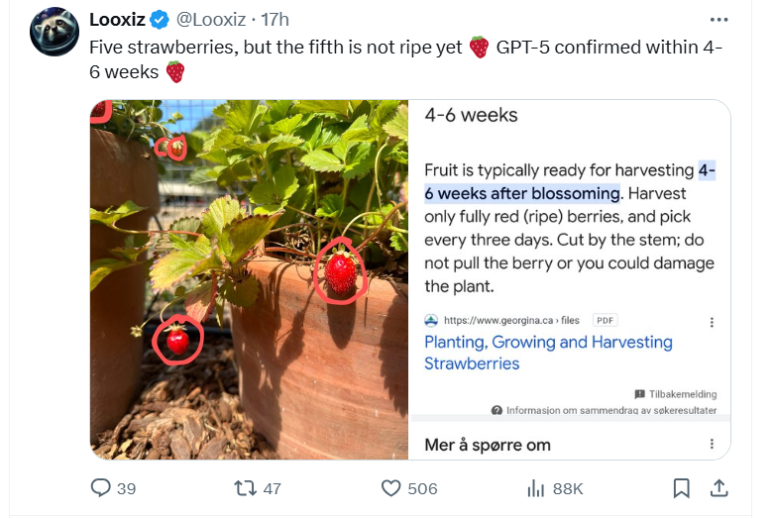
Task: Bookmark this tweet
Action: 681,488
